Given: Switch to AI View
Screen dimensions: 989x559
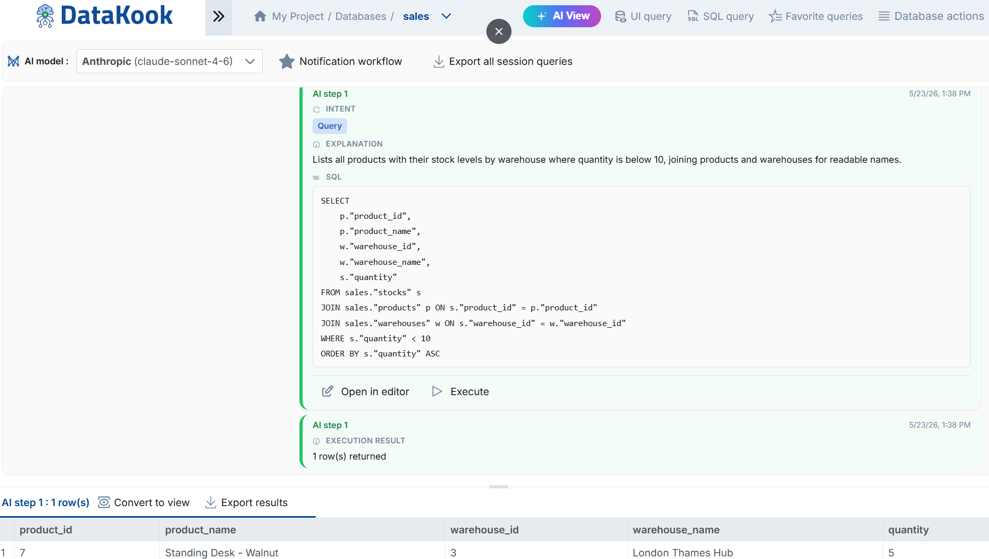Looking at the screenshot, I should pos(562,16).
